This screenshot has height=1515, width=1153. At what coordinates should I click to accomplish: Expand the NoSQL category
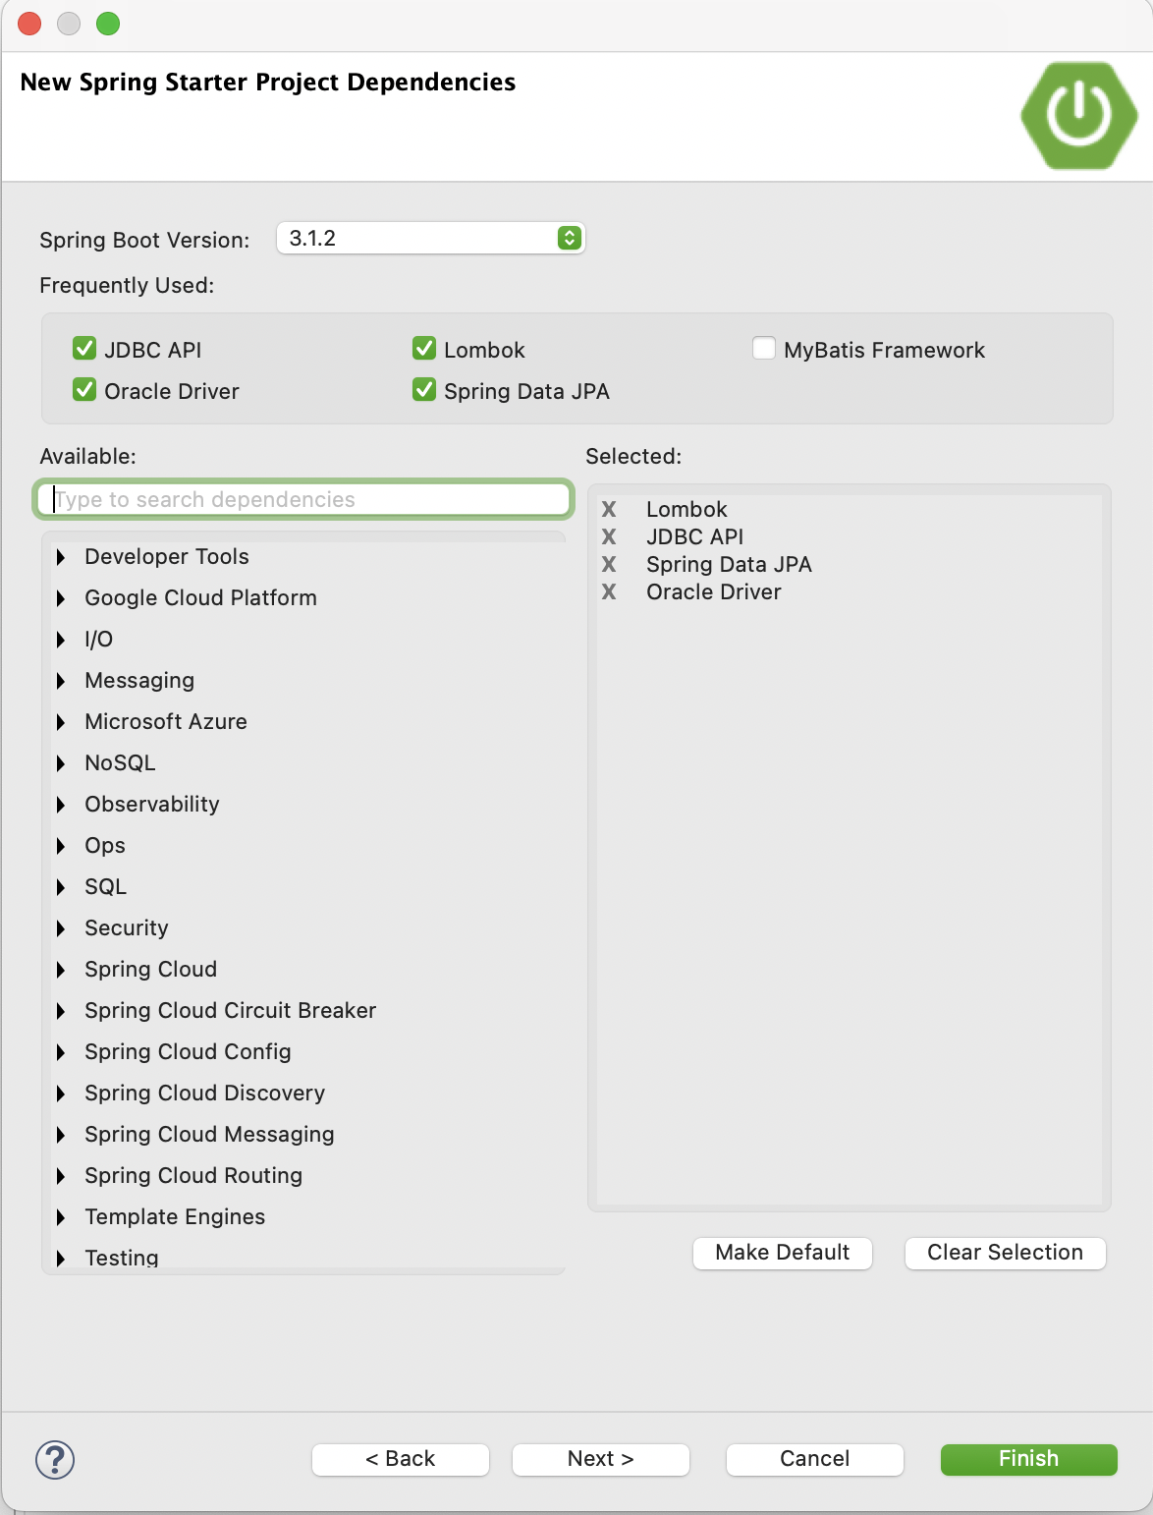[61, 763]
